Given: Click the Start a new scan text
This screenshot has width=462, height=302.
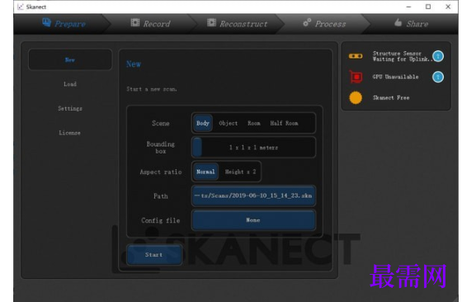Looking at the screenshot, I should tap(152, 89).
